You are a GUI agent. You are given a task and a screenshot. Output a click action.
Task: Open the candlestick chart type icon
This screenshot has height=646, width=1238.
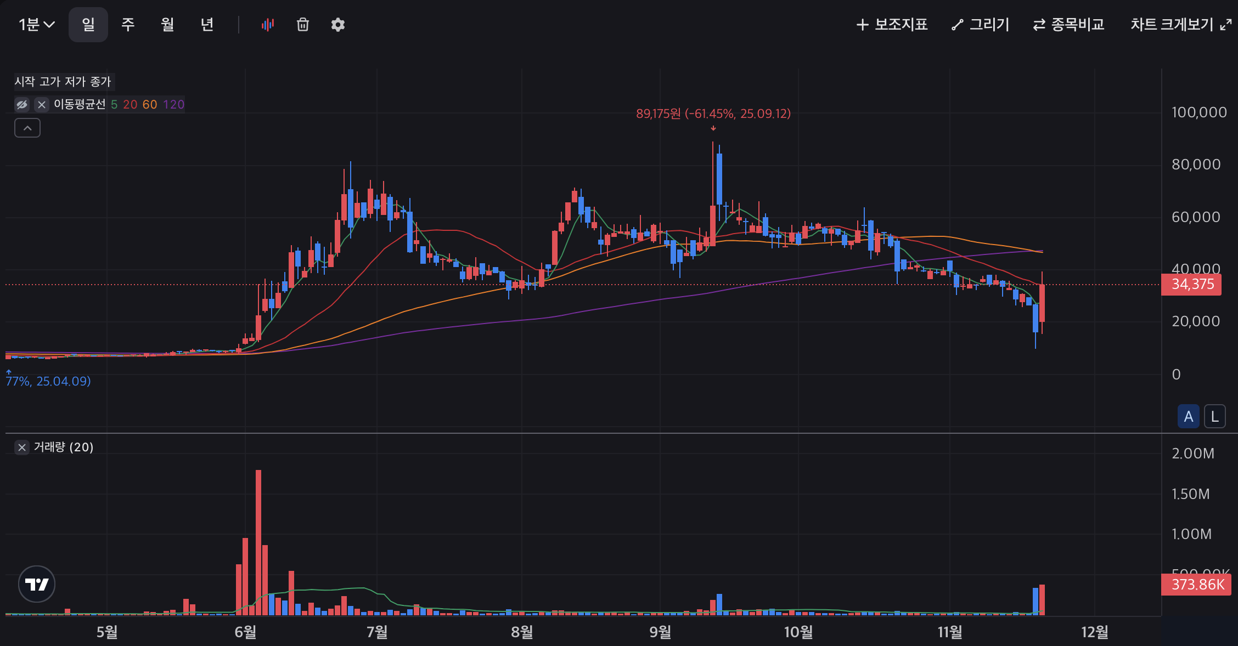click(x=267, y=25)
